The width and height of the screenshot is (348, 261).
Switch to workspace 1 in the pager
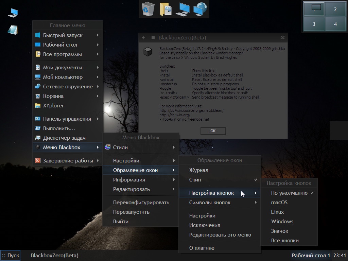tap(314, 9)
